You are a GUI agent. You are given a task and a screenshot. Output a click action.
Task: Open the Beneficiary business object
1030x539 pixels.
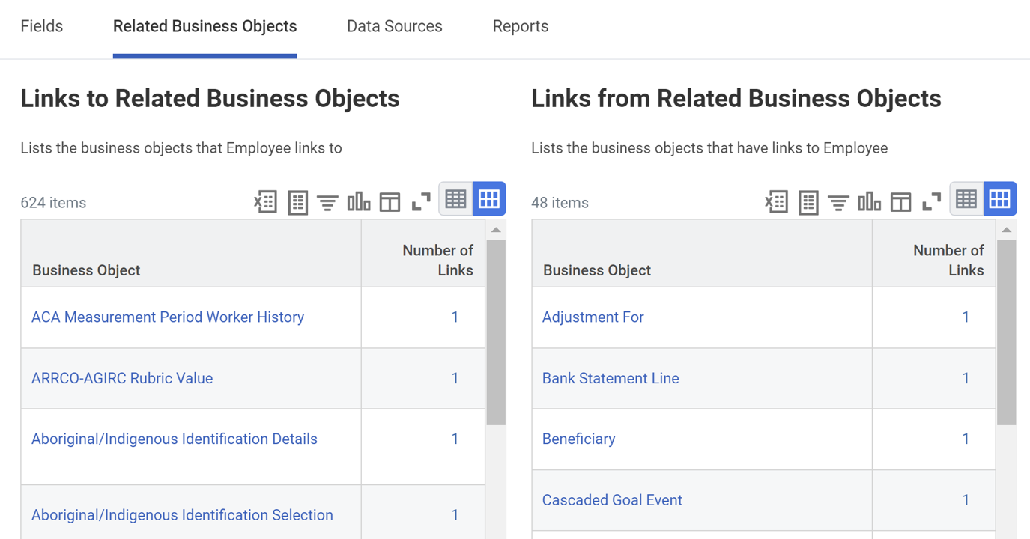click(x=578, y=439)
